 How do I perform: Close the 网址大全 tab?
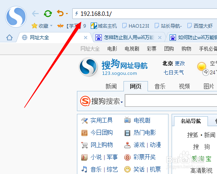tap(86, 38)
